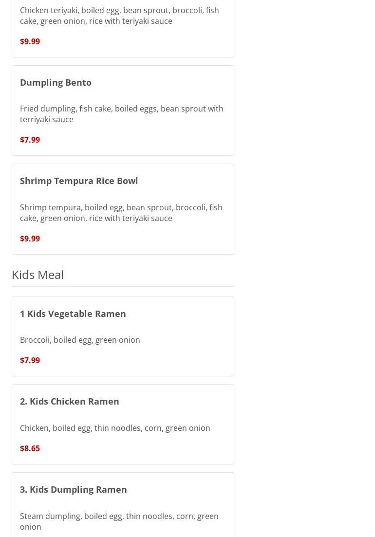Click the Chicken teriyaki description at top
The image size is (375, 537).
coord(119,16)
